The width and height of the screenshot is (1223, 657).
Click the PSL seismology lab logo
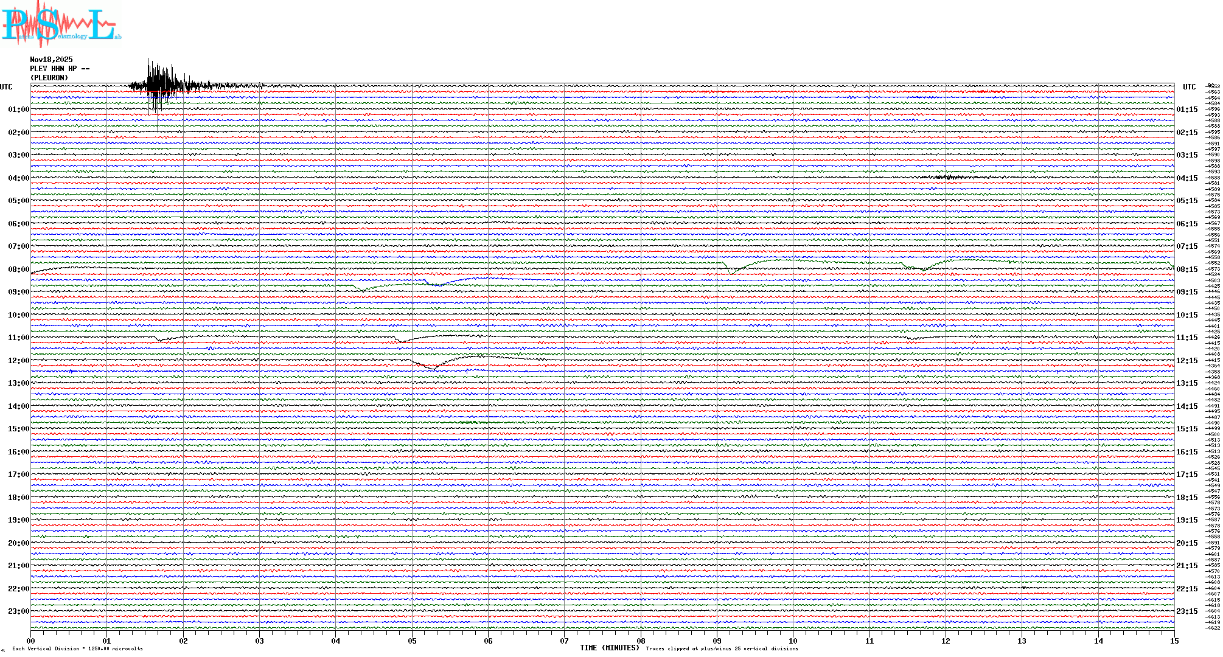(61, 24)
